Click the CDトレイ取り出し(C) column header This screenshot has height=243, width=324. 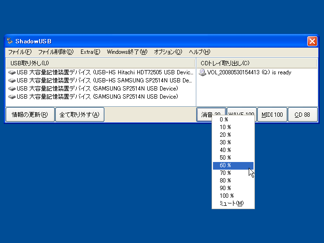pos(257,63)
